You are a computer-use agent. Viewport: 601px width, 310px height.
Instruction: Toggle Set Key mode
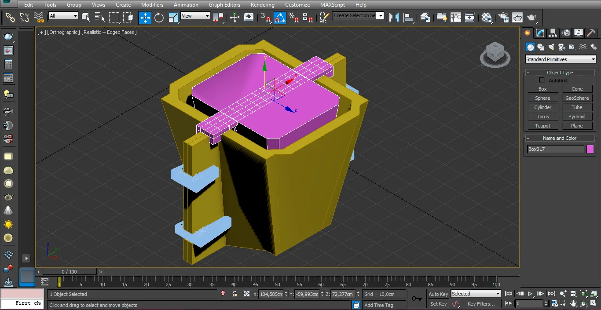tap(438, 304)
